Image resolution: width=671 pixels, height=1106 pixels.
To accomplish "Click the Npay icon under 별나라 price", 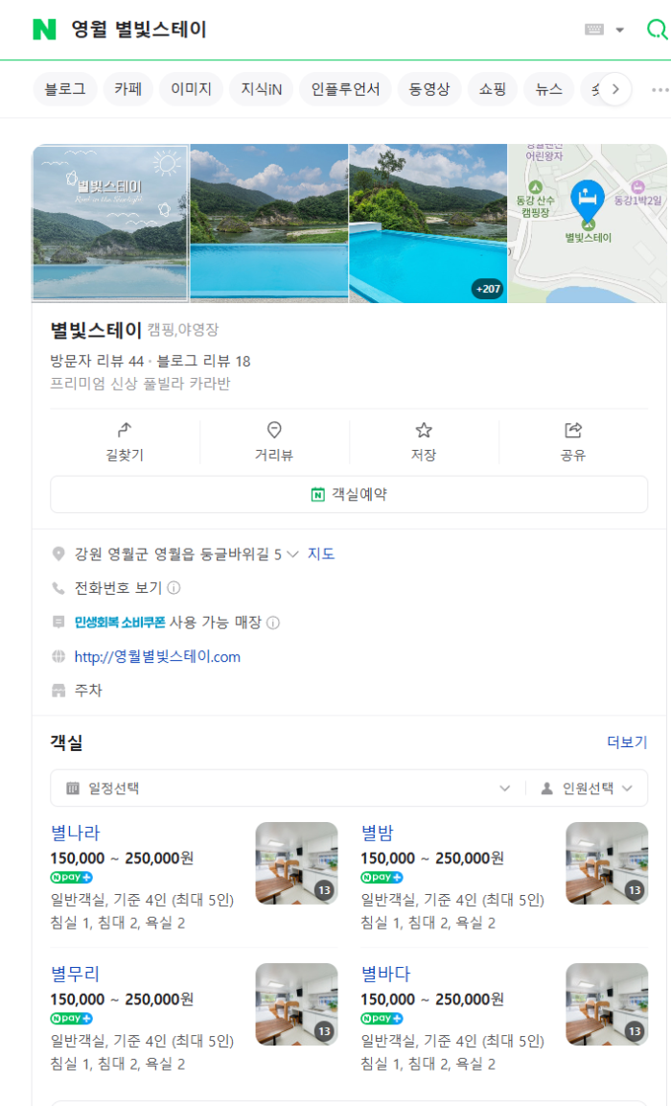I will point(69,878).
